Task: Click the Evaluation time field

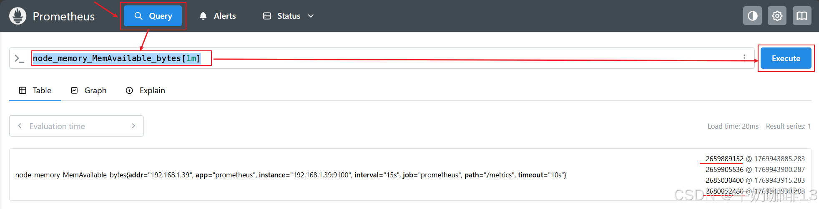Action: 76,126
